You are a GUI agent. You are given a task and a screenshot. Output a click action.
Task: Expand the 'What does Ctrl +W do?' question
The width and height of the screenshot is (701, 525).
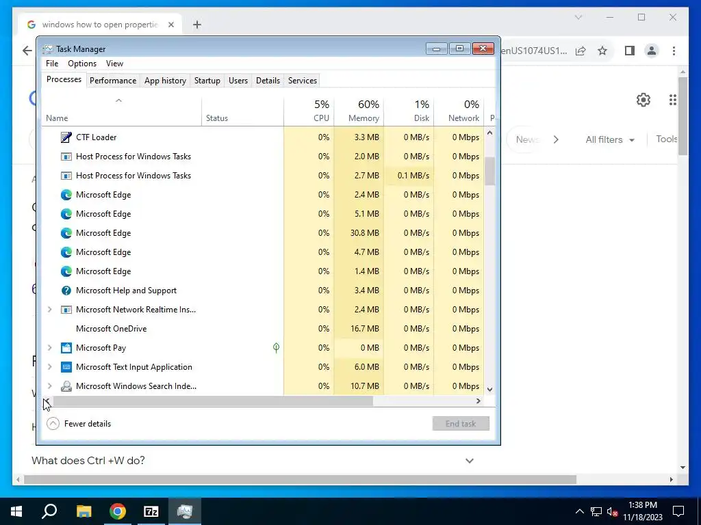click(470, 461)
